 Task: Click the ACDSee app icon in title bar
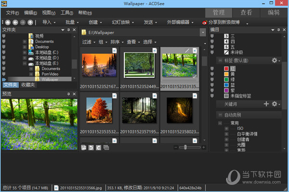pyautogui.click(x=4, y=3)
